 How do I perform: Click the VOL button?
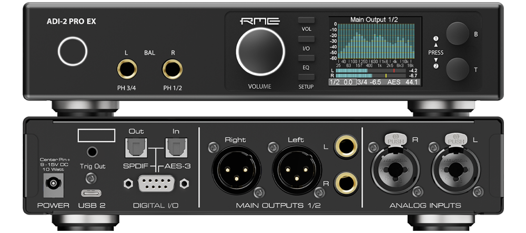coord(306,20)
